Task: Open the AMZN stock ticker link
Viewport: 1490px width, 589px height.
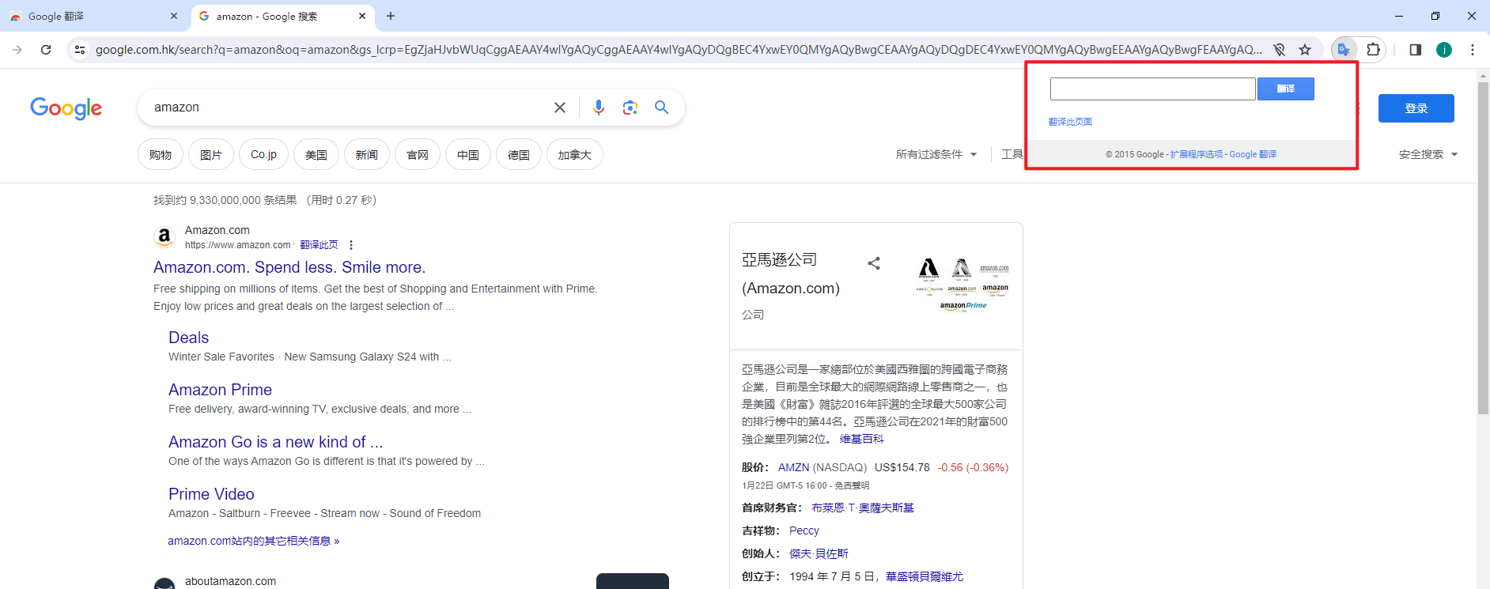Action: (x=793, y=467)
